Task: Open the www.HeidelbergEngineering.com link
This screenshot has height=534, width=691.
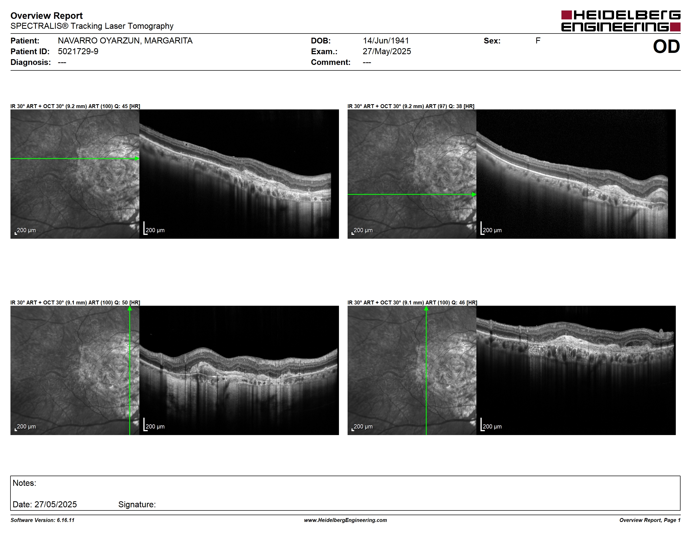Action: tap(345, 520)
